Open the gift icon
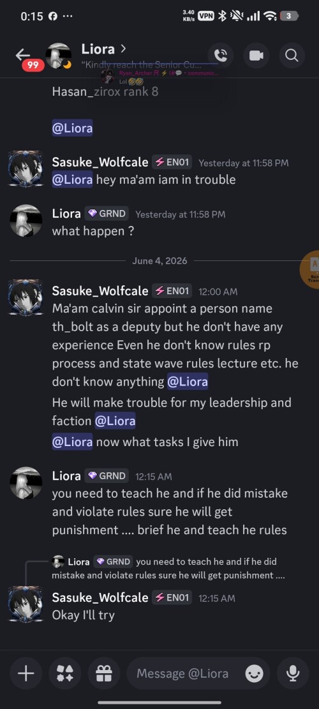 coord(104,674)
